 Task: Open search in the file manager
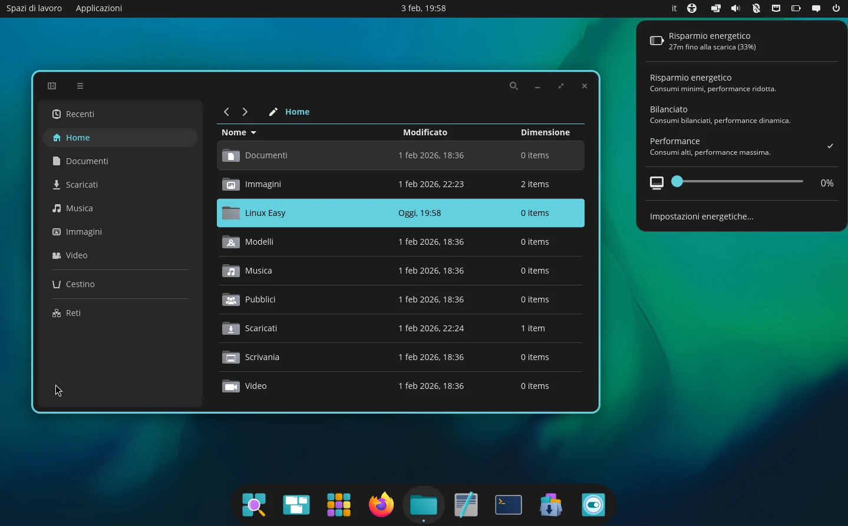(x=513, y=86)
